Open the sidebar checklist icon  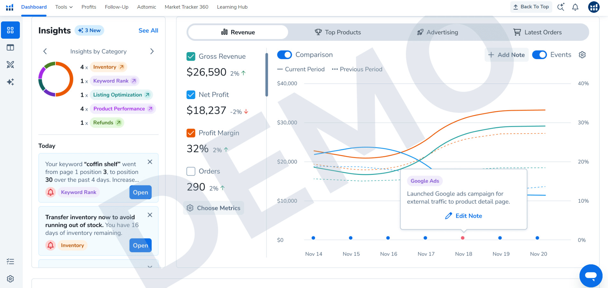point(10,261)
